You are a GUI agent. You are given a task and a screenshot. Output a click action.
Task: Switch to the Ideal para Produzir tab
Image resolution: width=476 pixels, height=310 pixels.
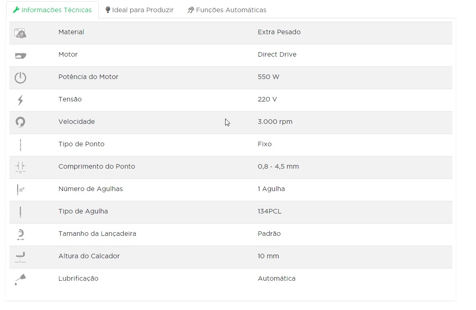pos(139,10)
